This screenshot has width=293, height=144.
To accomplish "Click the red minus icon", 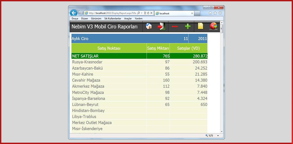I will 175,27.
